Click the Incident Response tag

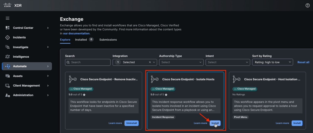click(x=163, y=117)
